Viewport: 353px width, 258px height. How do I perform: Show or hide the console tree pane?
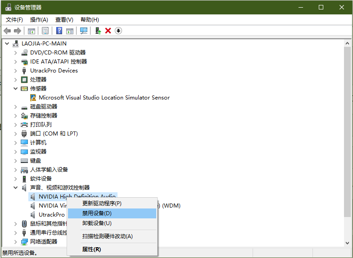pyautogui.click(x=32, y=31)
